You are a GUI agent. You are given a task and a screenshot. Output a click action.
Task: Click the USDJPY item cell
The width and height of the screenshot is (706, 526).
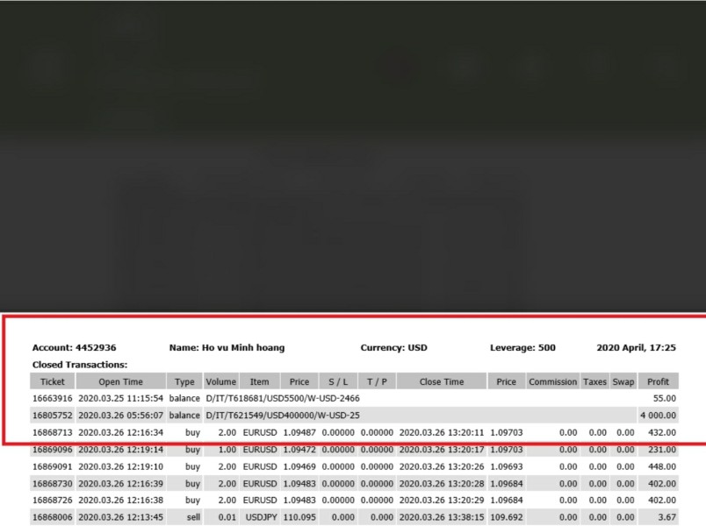(261, 517)
